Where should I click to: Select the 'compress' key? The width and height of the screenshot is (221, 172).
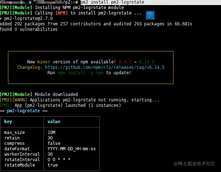pos(15,143)
